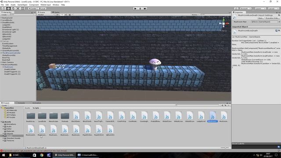Viewport: 281px width, 158px height.
Task: Open the Cloud services button
Action: [x=236, y=9]
